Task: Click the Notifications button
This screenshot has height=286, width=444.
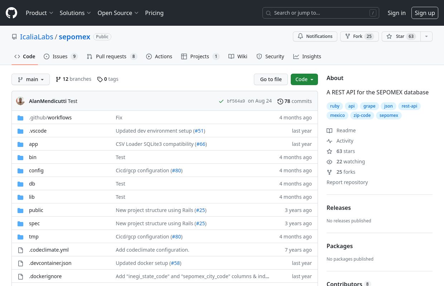Action: [315, 36]
